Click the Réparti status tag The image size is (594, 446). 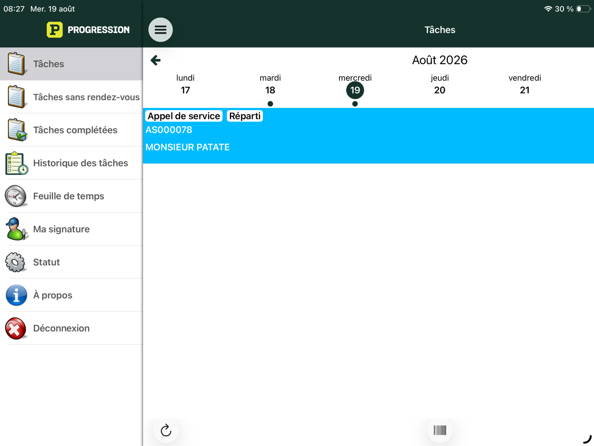(x=245, y=116)
